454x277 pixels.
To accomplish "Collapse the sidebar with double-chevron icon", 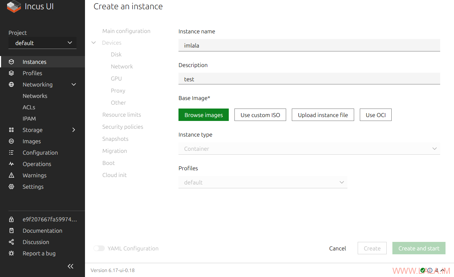I will point(70,266).
